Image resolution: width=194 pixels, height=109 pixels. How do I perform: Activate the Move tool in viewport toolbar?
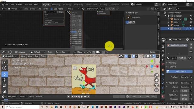pos(5,74)
